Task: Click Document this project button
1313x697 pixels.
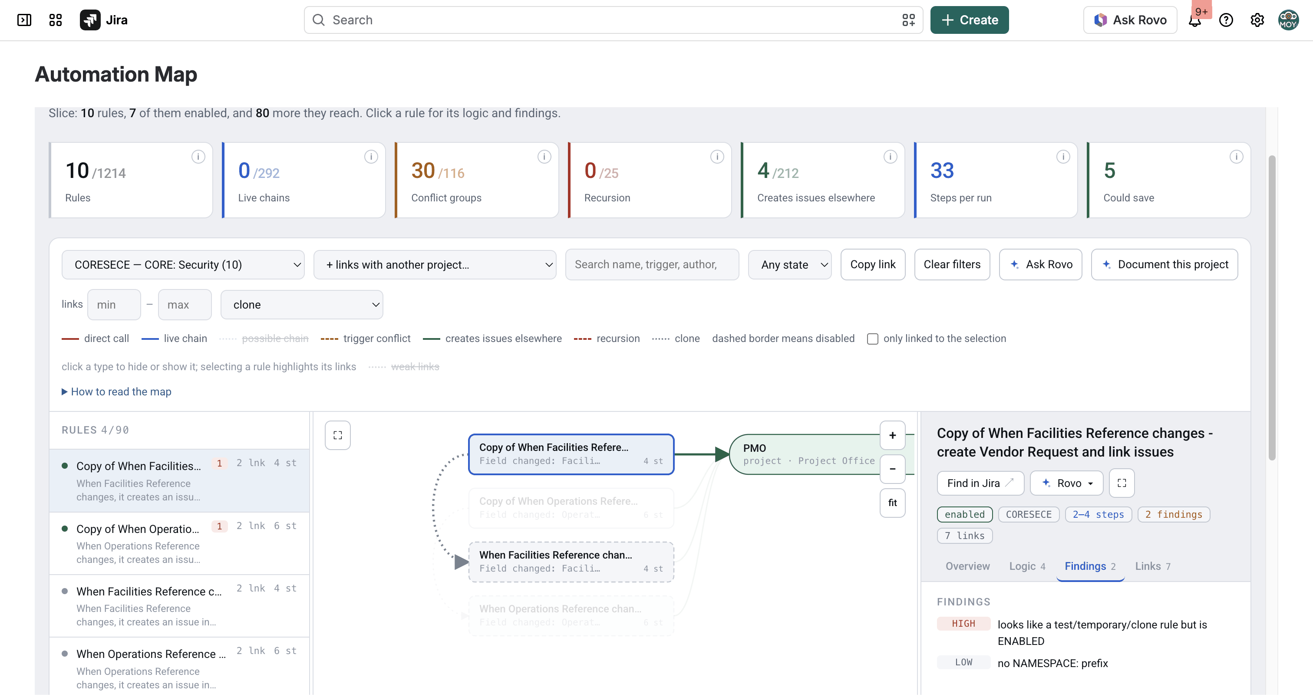Action: [1165, 264]
